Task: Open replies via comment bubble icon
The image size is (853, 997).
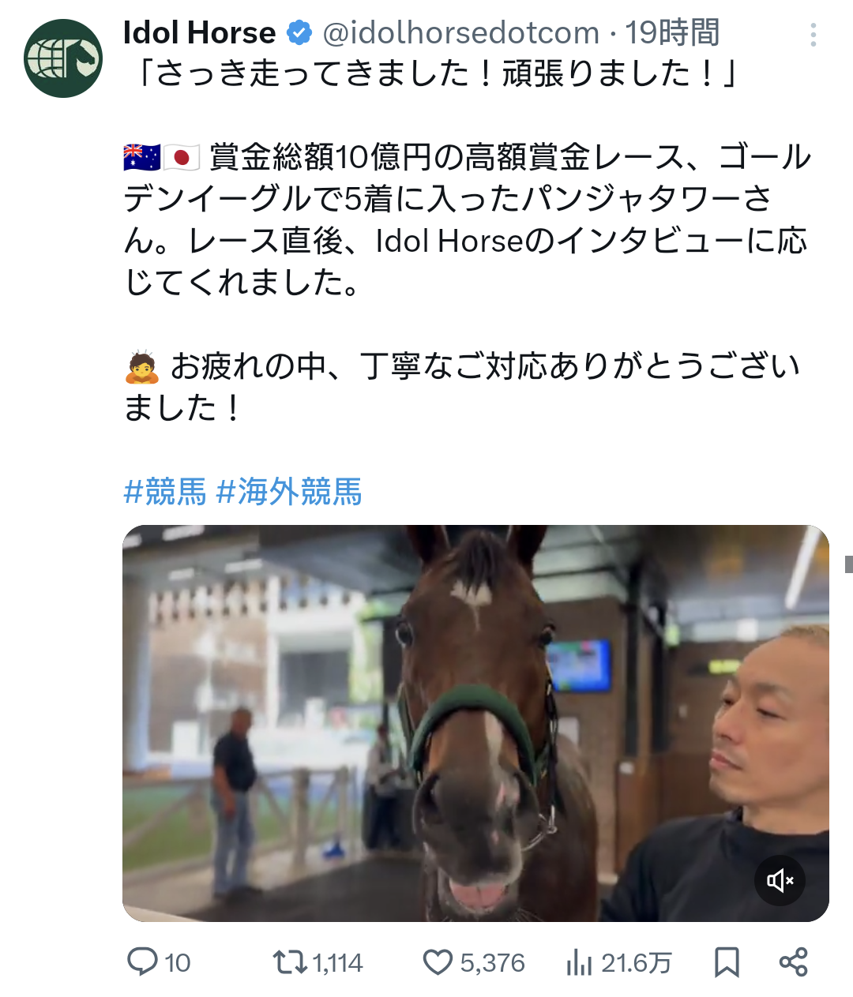Action: coord(143,962)
